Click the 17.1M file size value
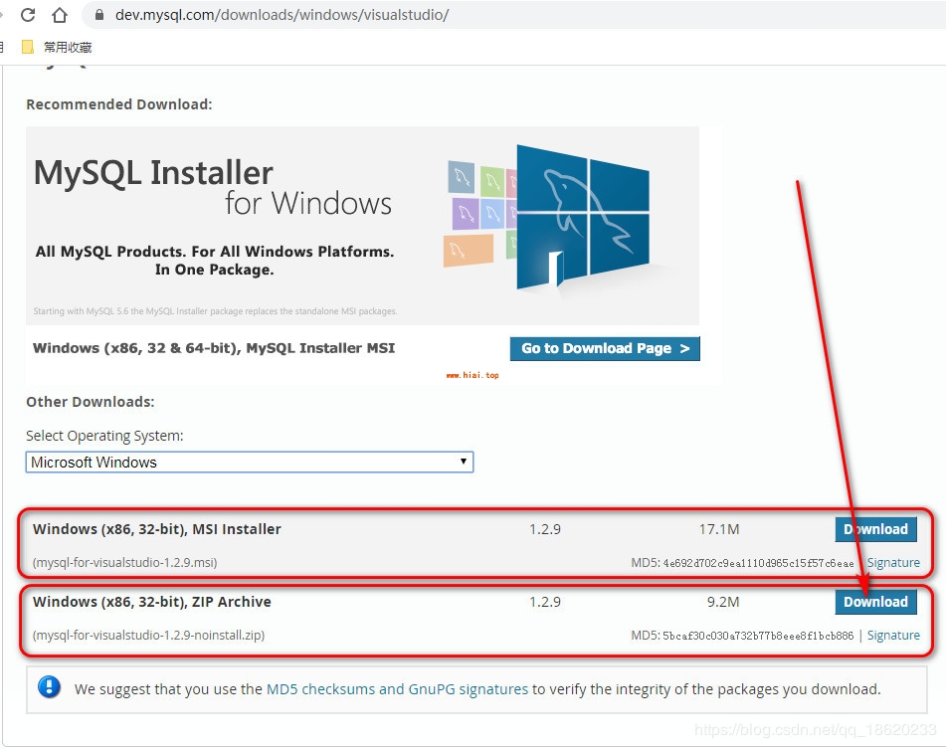The width and height of the screenshot is (946, 748). click(x=719, y=529)
